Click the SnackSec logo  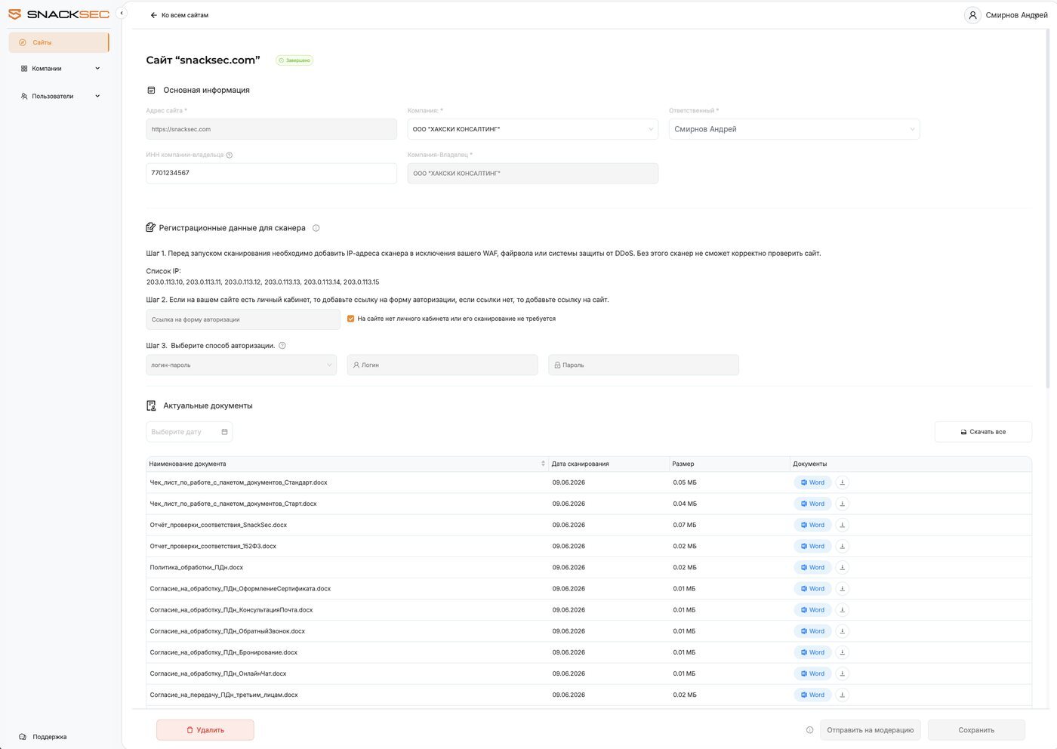59,14
